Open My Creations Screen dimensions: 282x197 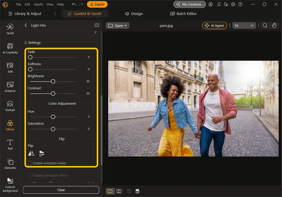pos(190,4)
